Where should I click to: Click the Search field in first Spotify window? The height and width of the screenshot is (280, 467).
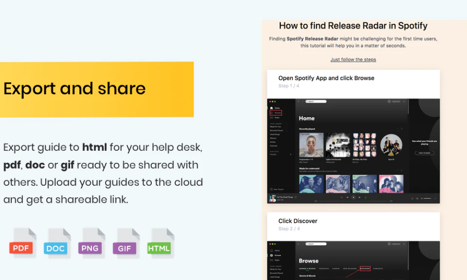click(x=316, y=102)
